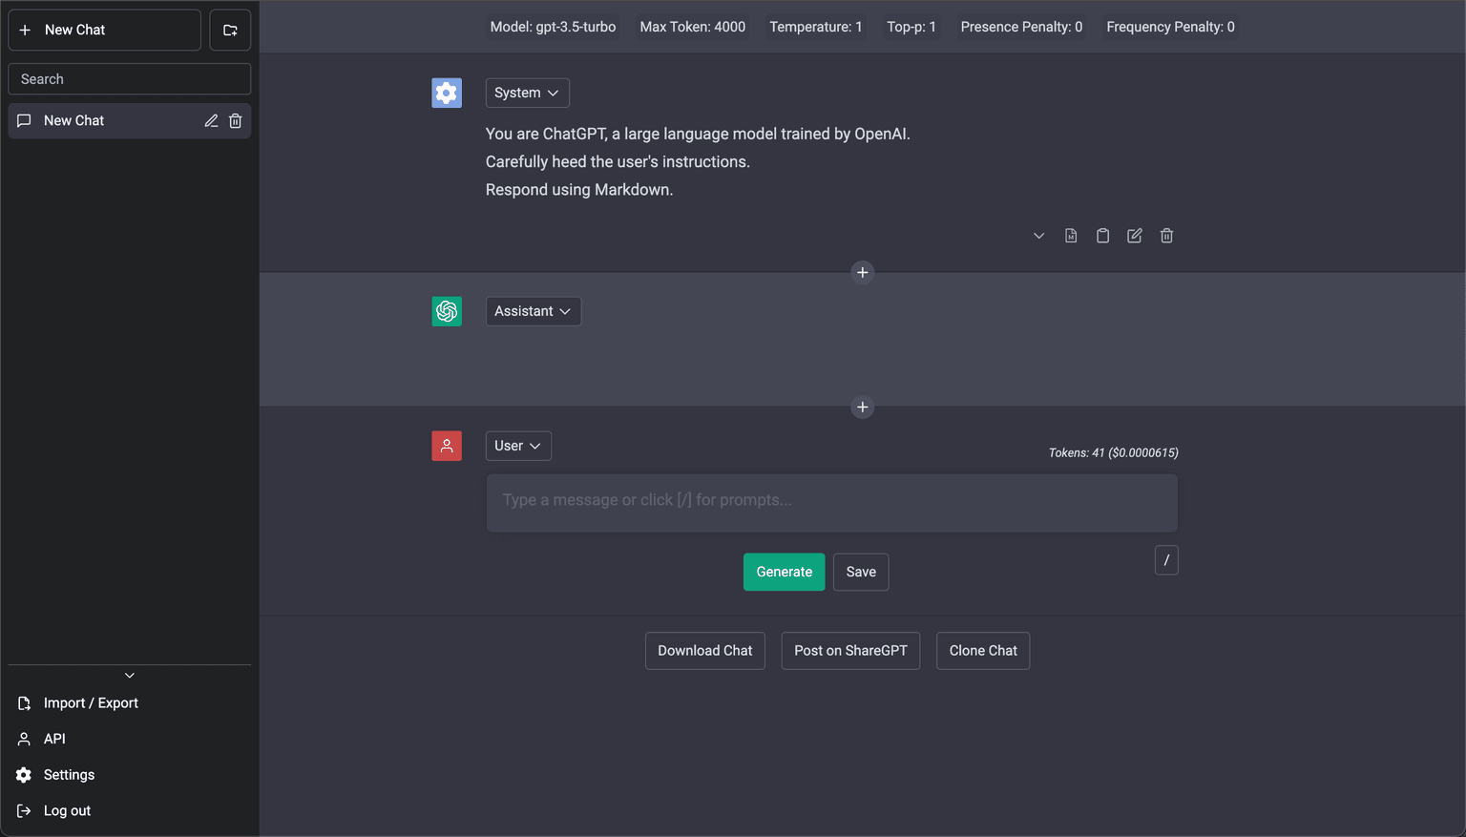Edit the system message
1466x837 pixels.
point(1134,235)
